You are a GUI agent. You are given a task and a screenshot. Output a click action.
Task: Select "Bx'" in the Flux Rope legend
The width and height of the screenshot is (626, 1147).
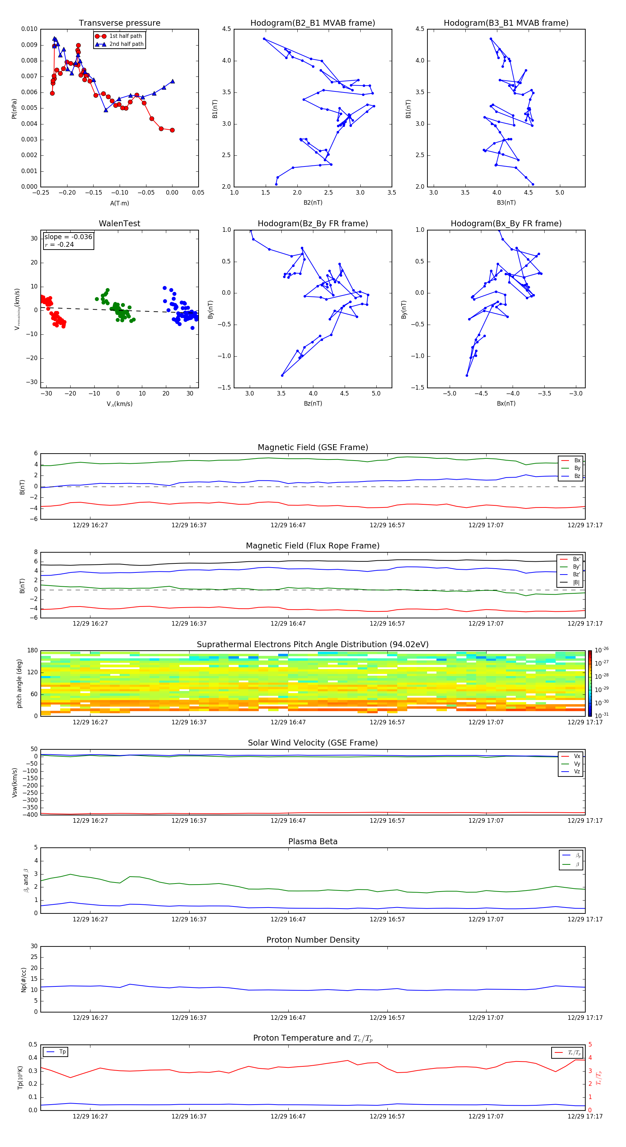(x=570, y=559)
